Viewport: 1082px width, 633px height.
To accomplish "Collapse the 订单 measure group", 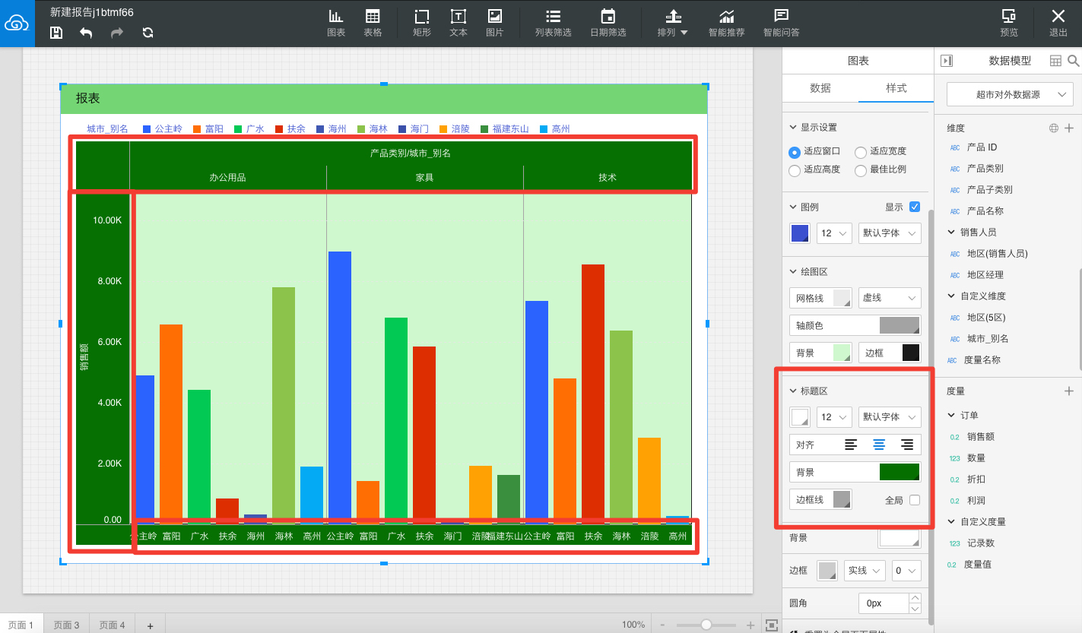I will (951, 415).
